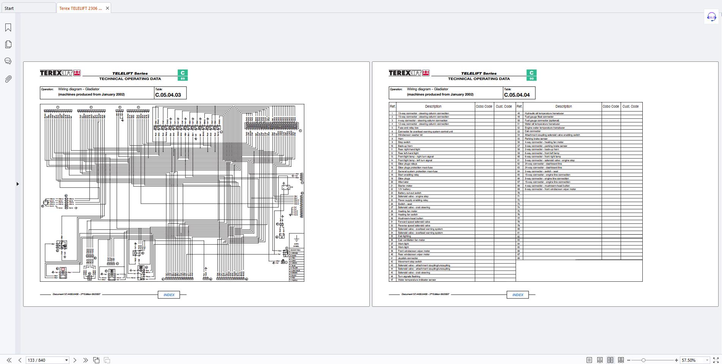Open the page number dropdown
This screenshot has height=364, width=722.
tap(66, 360)
